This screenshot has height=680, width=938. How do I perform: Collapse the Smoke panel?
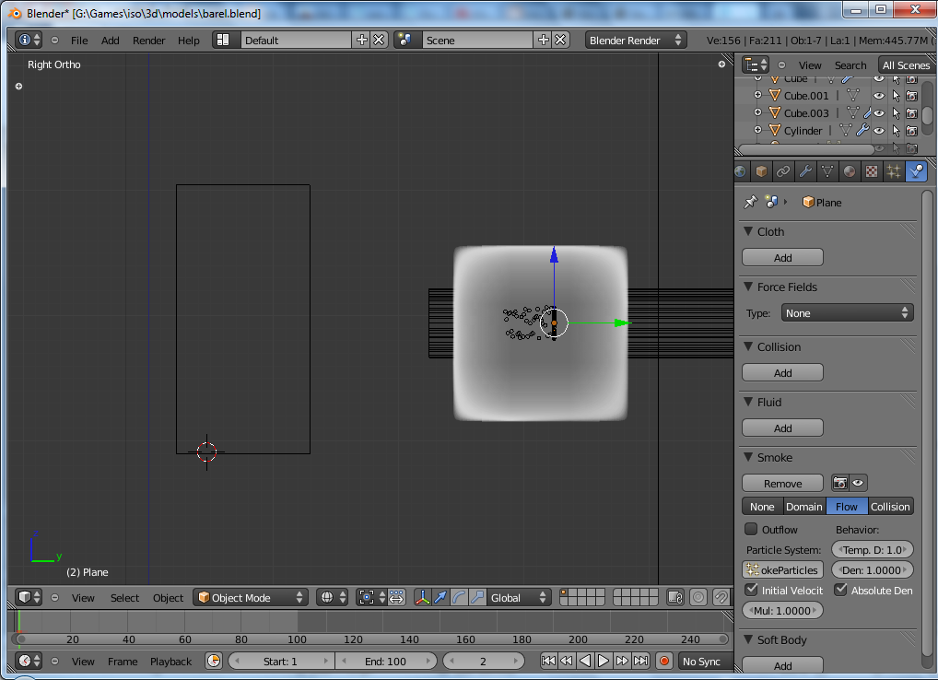pyautogui.click(x=748, y=457)
